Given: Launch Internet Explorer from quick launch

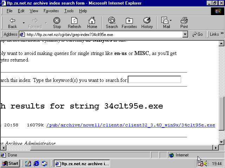Looking at the screenshot, I should pos(36,163).
